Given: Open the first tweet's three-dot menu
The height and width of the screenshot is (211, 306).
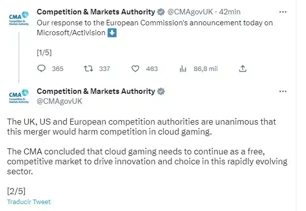Looking at the screenshot, I should click(x=283, y=12).
